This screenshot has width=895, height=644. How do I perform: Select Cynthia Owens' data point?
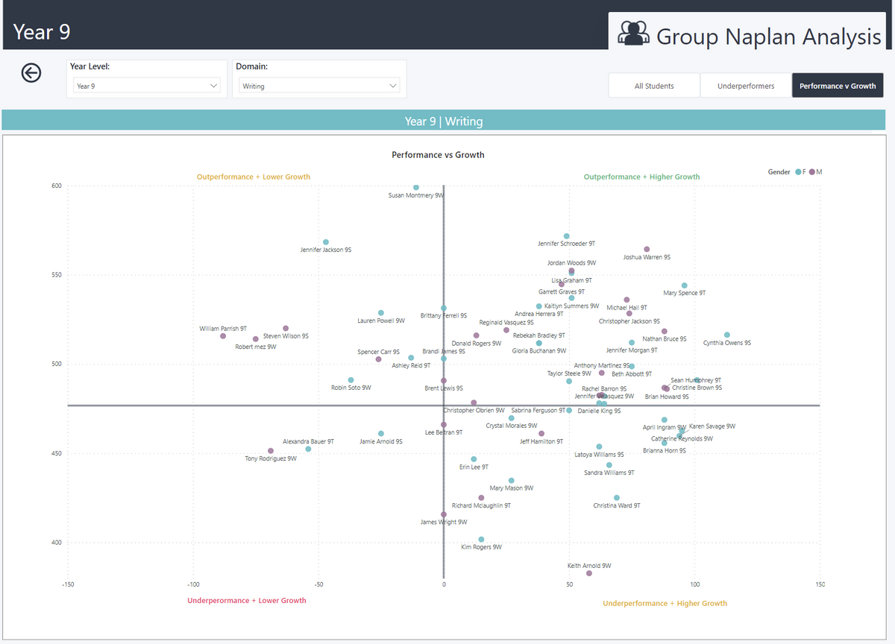click(727, 335)
